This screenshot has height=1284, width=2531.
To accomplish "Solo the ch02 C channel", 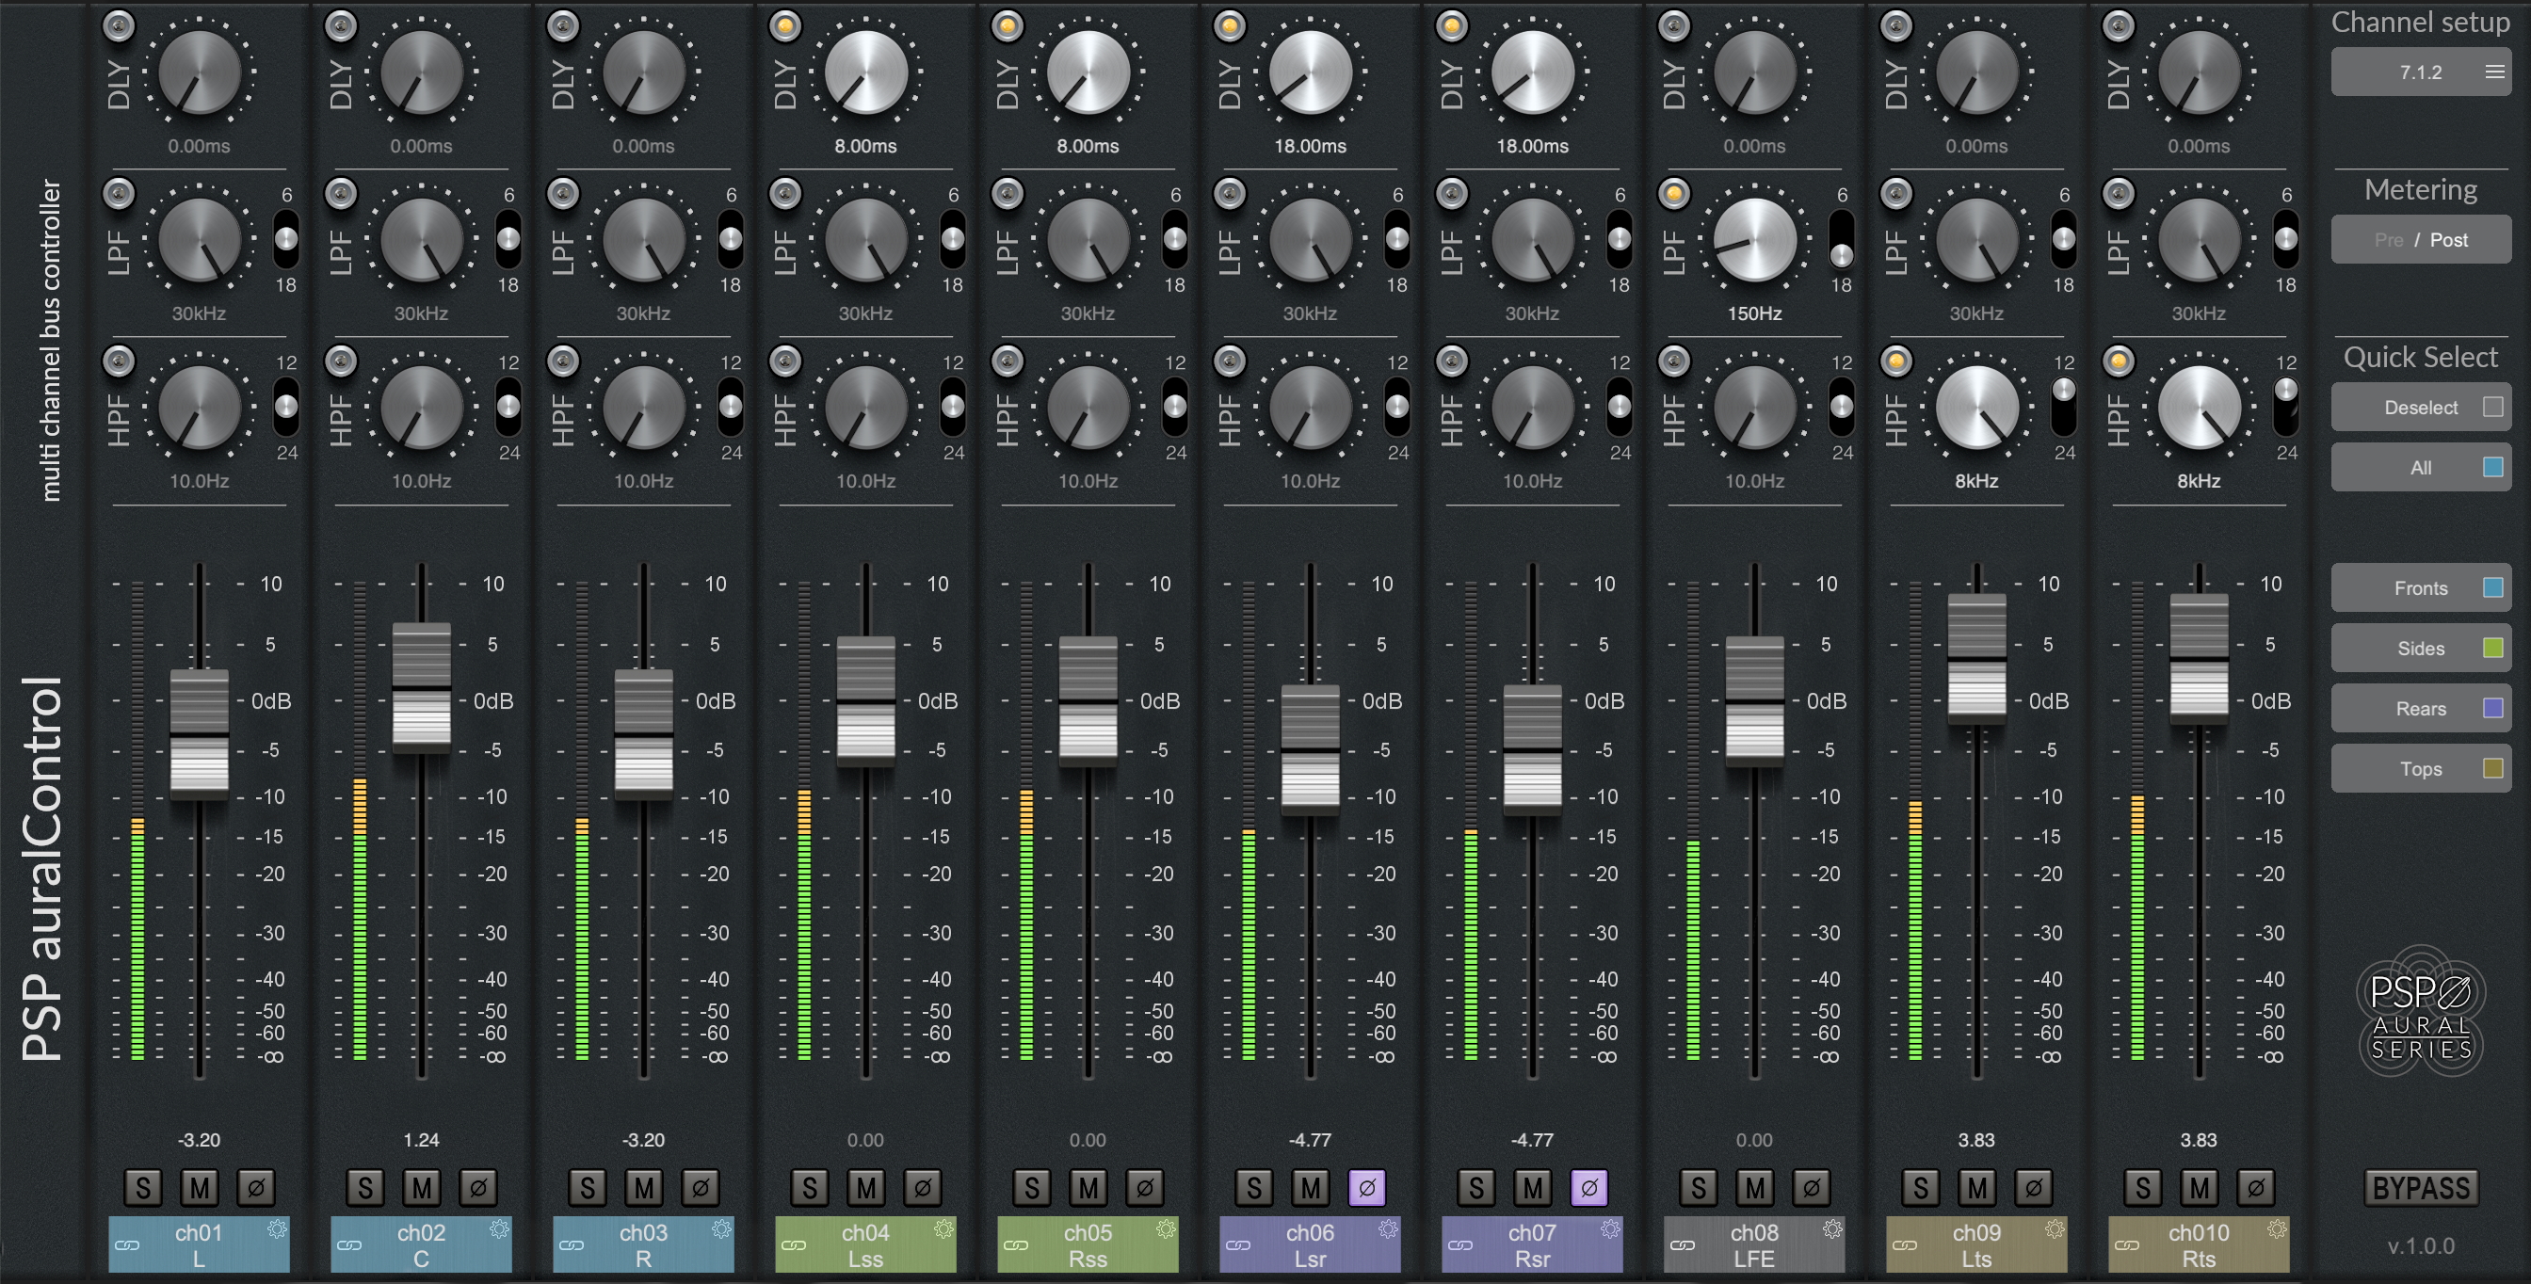I will [364, 1189].
